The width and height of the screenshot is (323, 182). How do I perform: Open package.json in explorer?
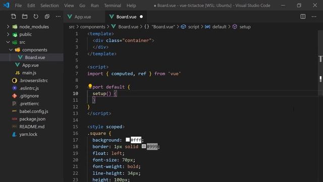(32, 119)
